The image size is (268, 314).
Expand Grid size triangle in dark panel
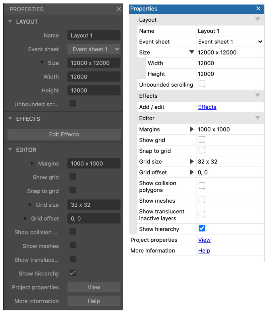30,205
